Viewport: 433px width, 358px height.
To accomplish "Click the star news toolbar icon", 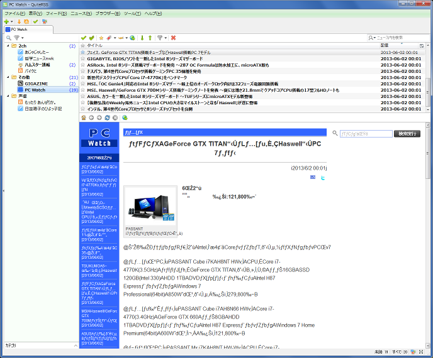I will pyautogui.click(x=101, y=38).
